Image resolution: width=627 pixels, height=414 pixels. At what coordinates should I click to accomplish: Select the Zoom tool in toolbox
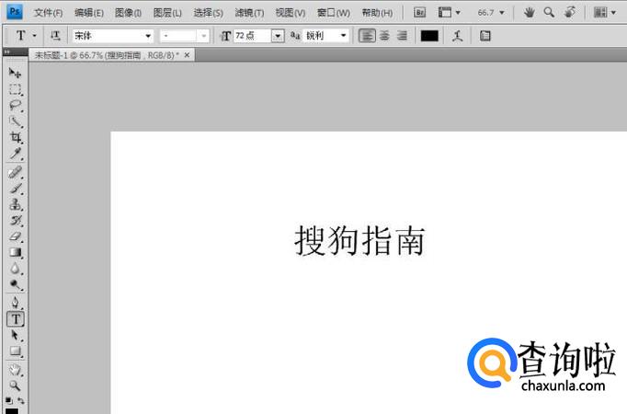[x=16, y=385]
